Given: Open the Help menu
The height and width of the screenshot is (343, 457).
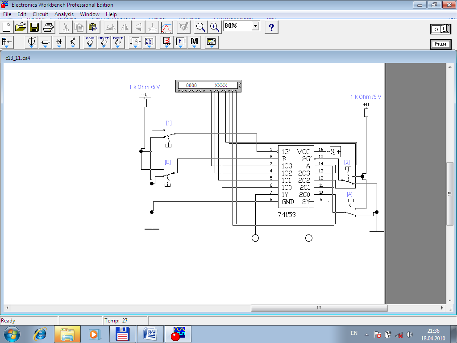Looking at the screenshot, I should tap(111, 14).
